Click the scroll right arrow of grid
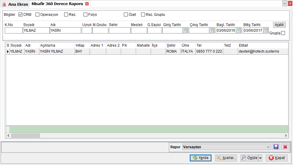The image size is (293, 165). click(286, 135)
